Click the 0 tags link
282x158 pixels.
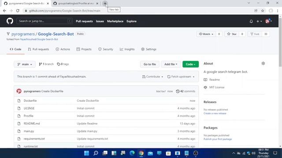[x=63, y=64]
